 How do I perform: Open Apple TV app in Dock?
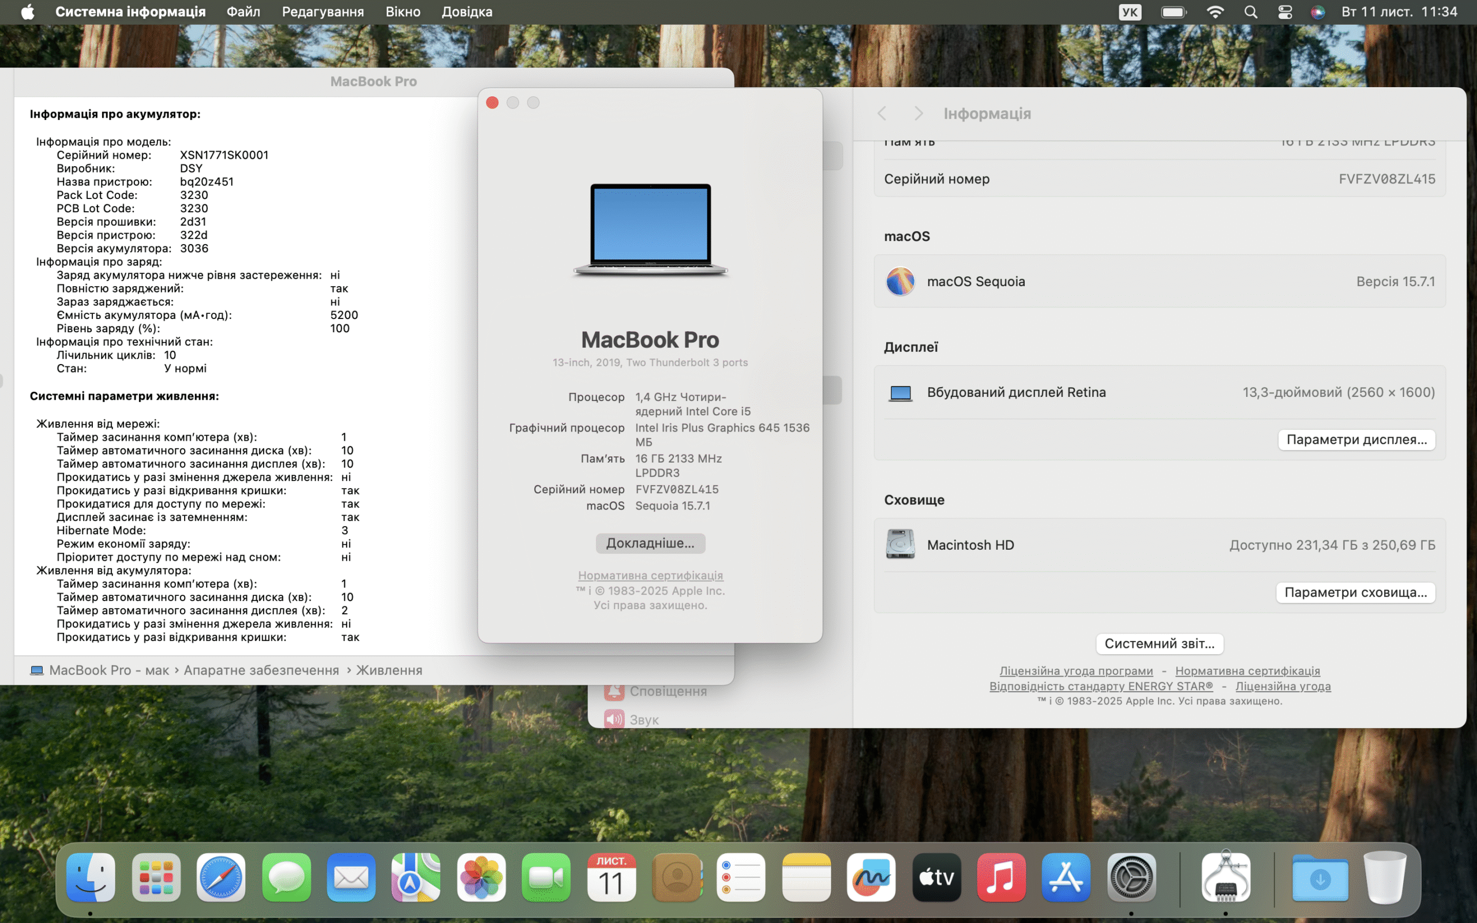(936, 877)
